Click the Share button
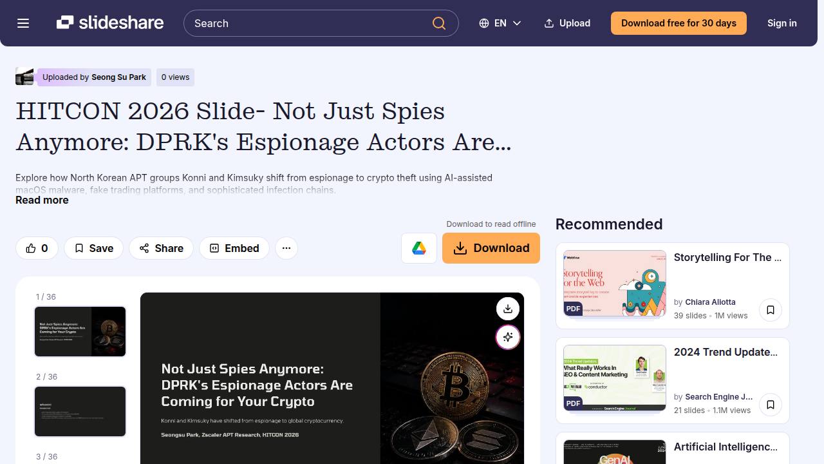The height and width of the screenshot is (464, 824). 161,248
